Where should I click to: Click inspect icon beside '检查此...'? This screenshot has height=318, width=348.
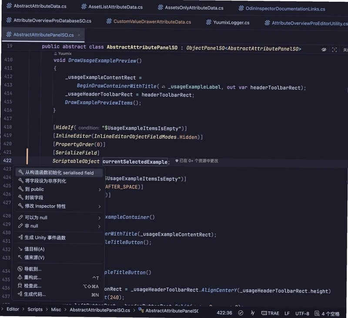click(x=20, y=286)
